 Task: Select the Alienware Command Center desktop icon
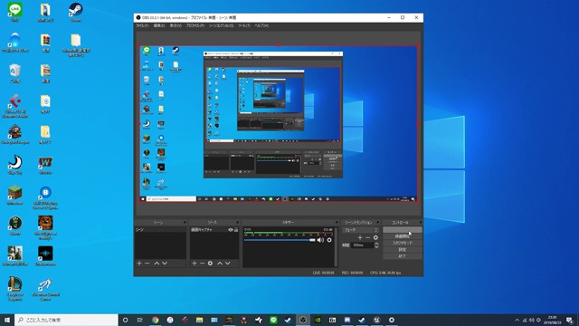pos(45,289)
